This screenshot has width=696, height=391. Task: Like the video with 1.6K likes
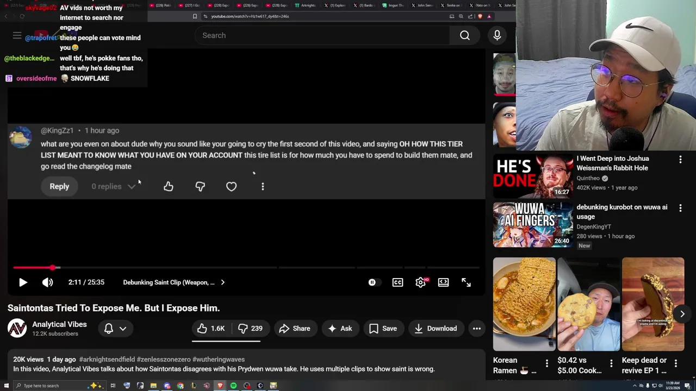click(x=212, y=329)
